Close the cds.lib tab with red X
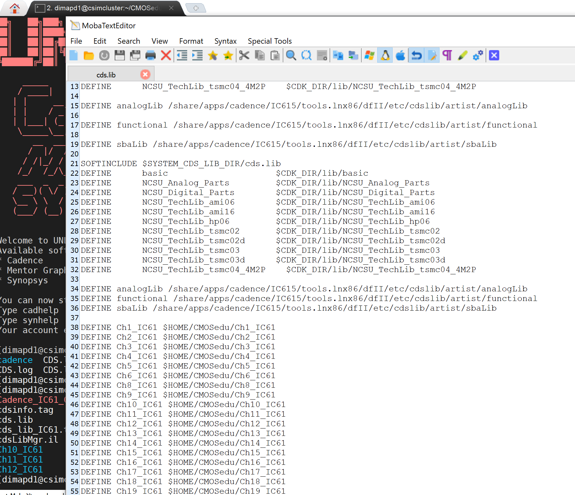The width and height of the screenshot is (575, 495). pyautogui.click(x=145, y=75)
